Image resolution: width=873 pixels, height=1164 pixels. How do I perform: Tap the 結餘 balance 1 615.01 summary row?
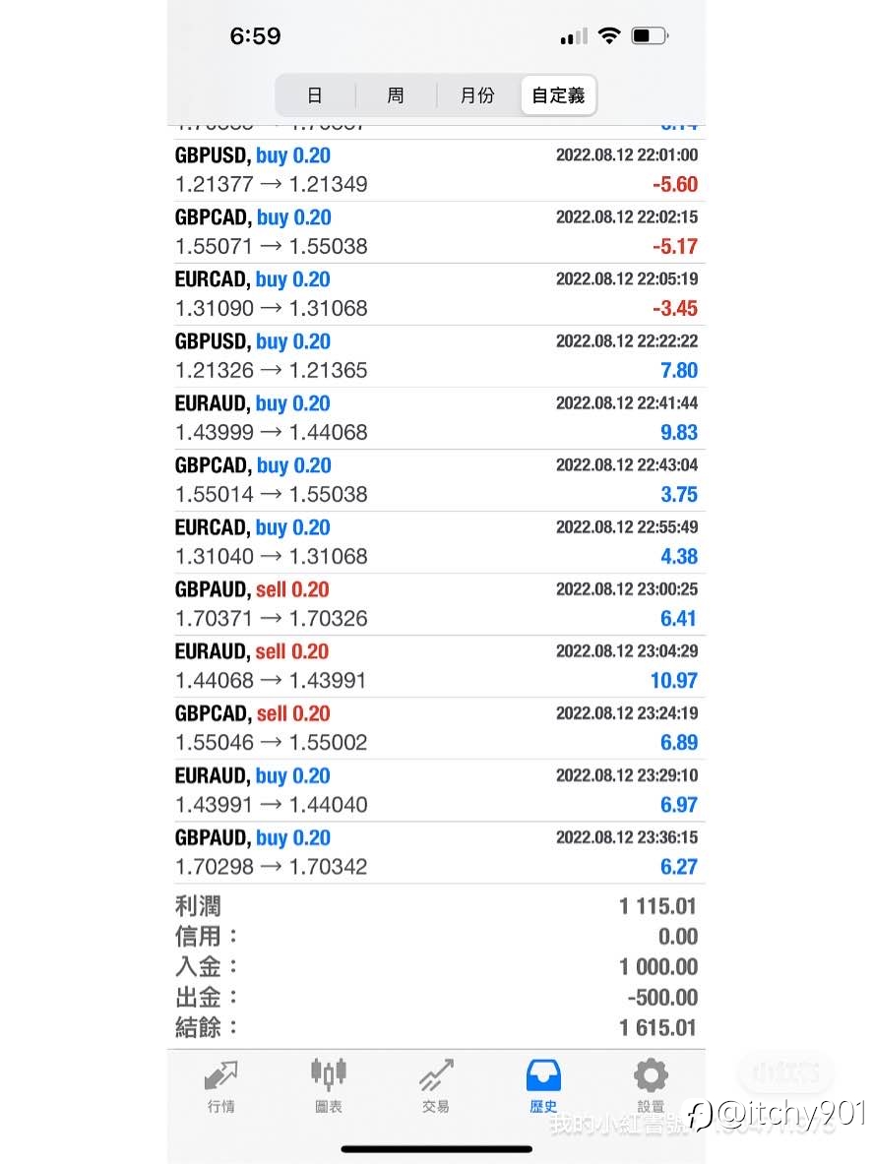[437, 1028]
